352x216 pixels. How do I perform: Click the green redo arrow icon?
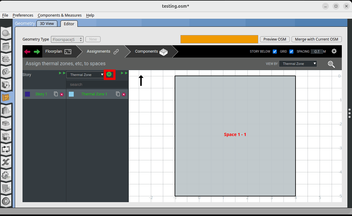click(x=37, y=52)
